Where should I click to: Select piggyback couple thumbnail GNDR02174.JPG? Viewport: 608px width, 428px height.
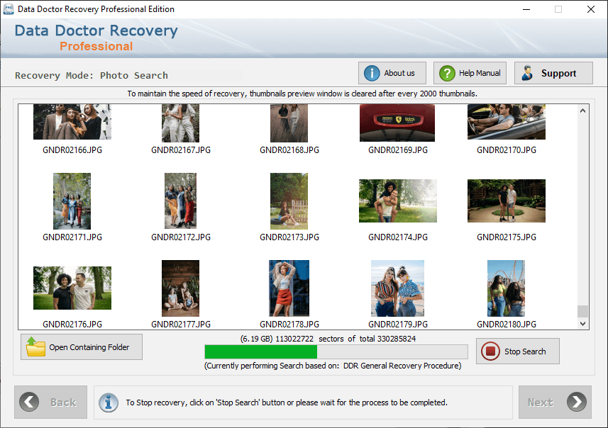coord(398,201)
